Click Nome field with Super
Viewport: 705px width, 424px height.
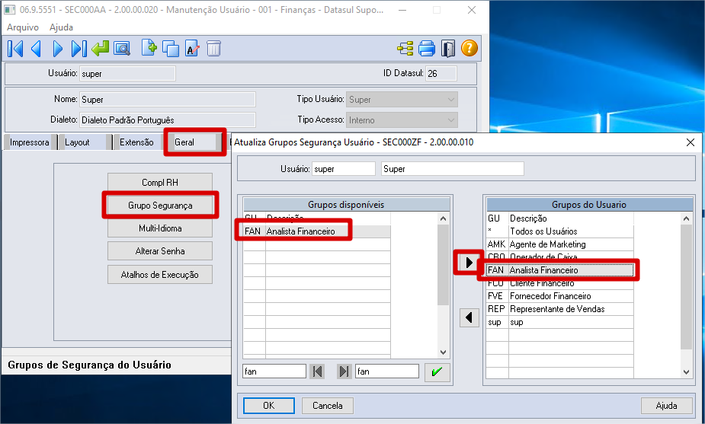click(168, 100)
